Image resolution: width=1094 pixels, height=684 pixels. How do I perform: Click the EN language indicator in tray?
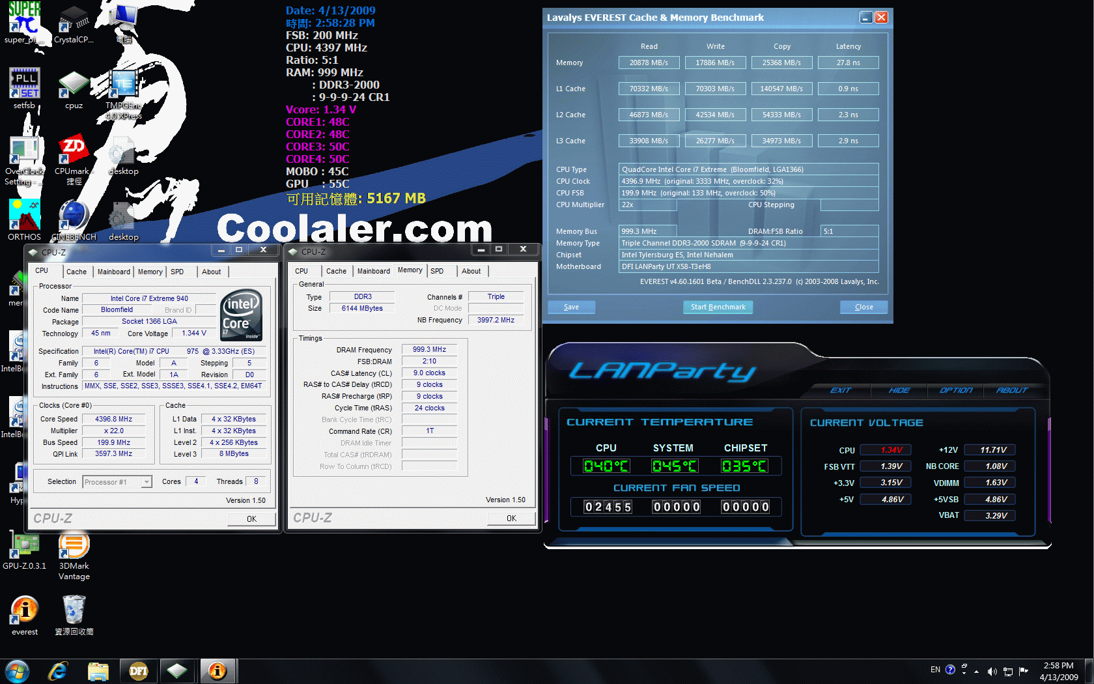935,670
